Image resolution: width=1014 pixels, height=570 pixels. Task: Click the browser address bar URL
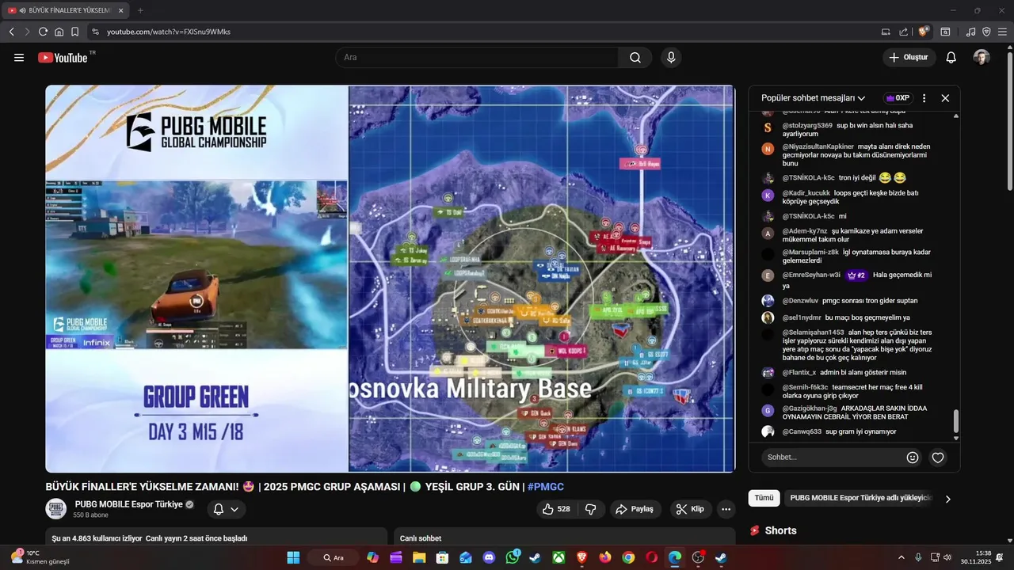click(x=169, y=32)
